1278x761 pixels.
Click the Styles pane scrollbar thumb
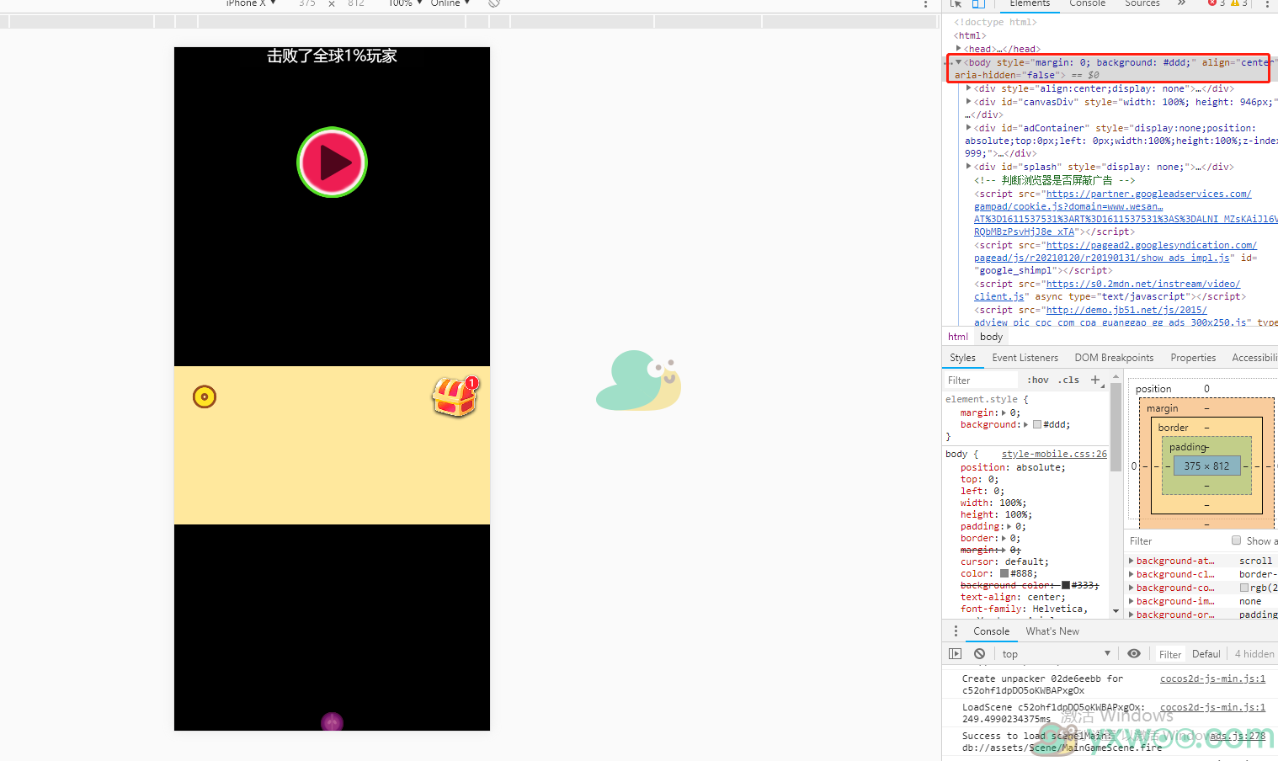click(1116, 426)
